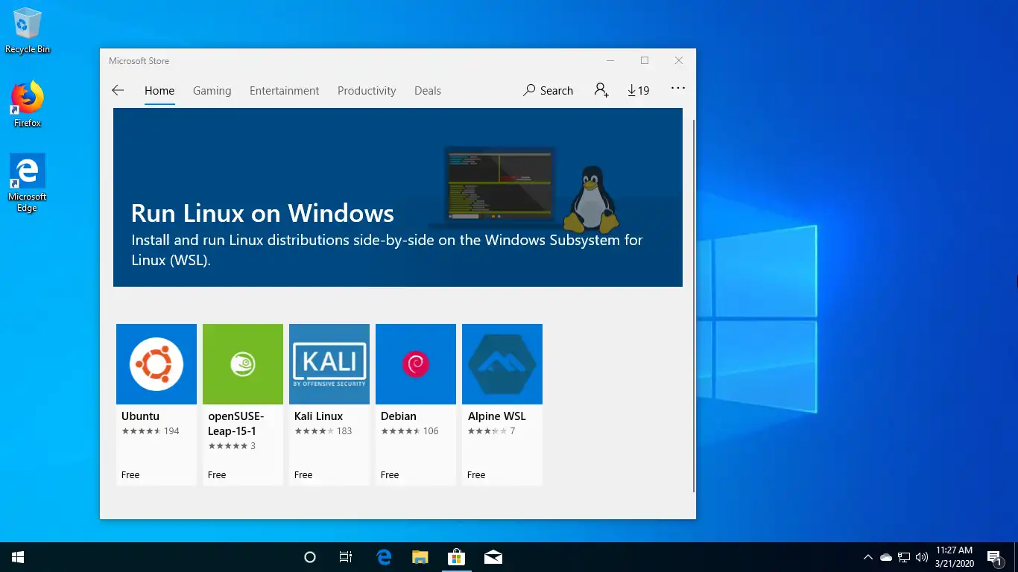This screenshot has height=572, width=1018.
Task: Switch to the Gaming tab
Action: [212, 90]
